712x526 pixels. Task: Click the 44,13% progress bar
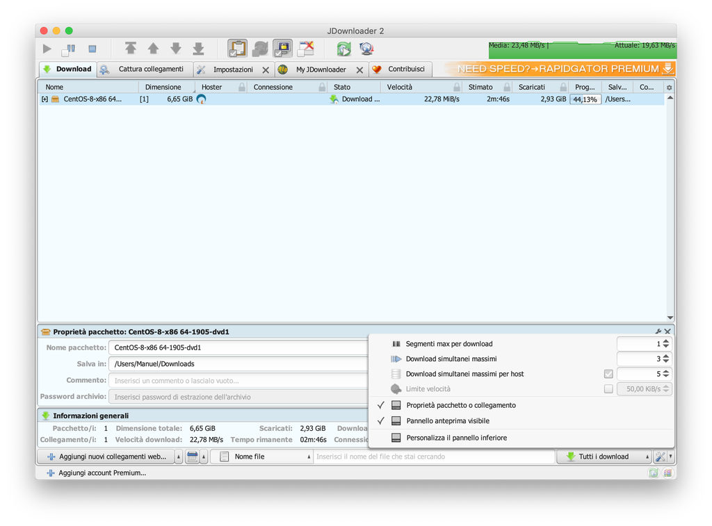(x=585, y=99)
